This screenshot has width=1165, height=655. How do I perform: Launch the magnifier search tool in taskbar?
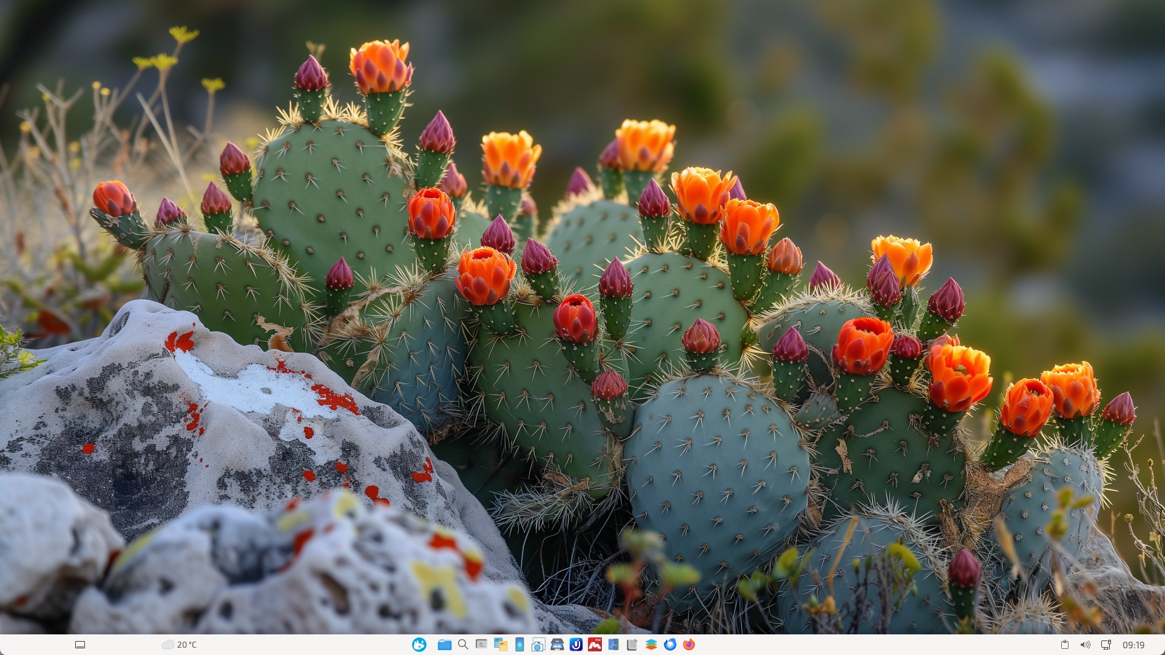pyautogui.click(x=463, y=645)
